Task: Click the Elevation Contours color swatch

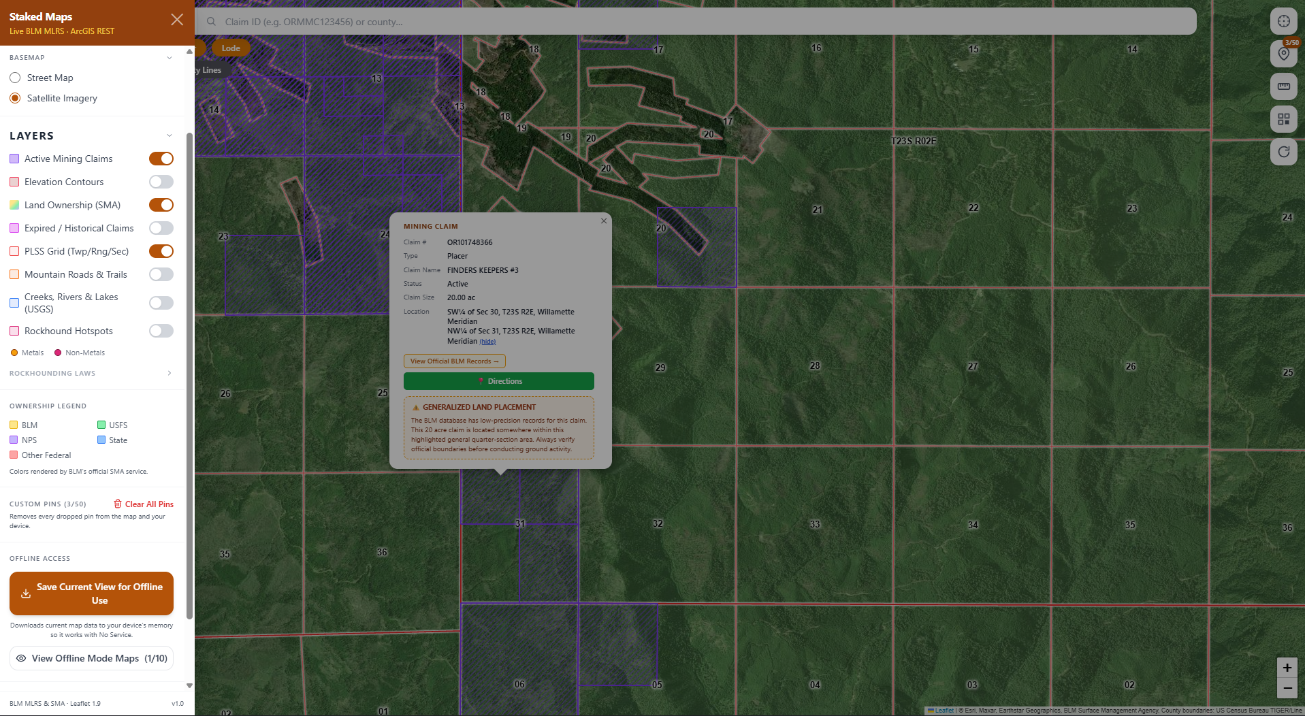Action: (14, 182)
